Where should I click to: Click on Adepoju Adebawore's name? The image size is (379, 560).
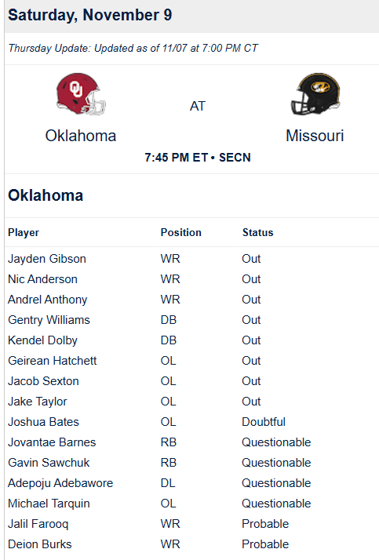pos(60,483)
